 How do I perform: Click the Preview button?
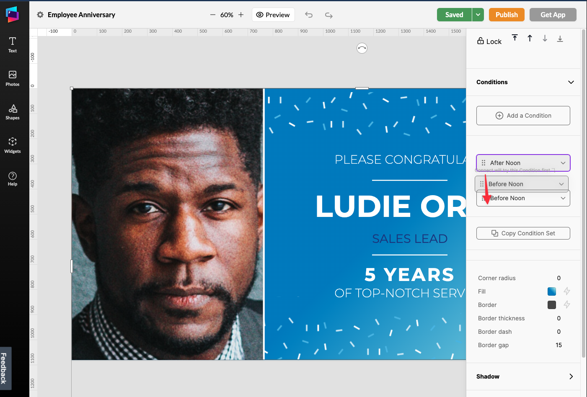coord(273,15)
